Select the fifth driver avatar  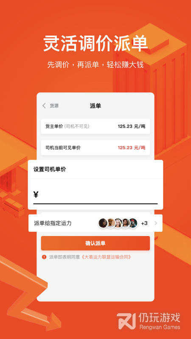[133, 223]
